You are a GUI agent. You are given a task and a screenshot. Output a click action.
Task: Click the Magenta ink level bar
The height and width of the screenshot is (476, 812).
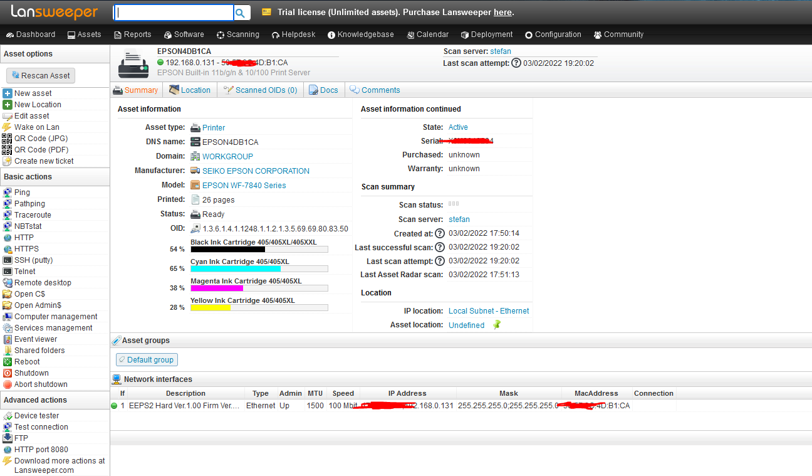(x=259, y=288)
